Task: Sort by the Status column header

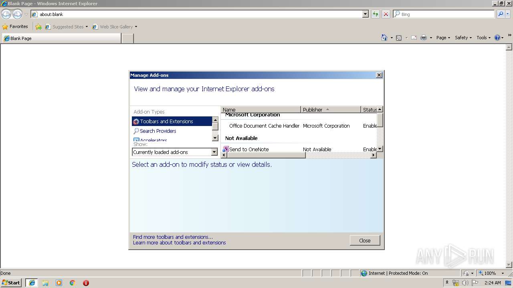Action: pyautogui.click(x=369, y=110)
